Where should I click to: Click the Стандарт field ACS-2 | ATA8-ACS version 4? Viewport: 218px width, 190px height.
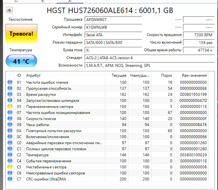149,58
